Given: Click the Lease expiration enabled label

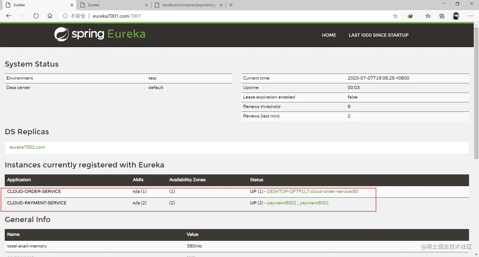Looking at the screenshot, I should [x=269, y=97].
